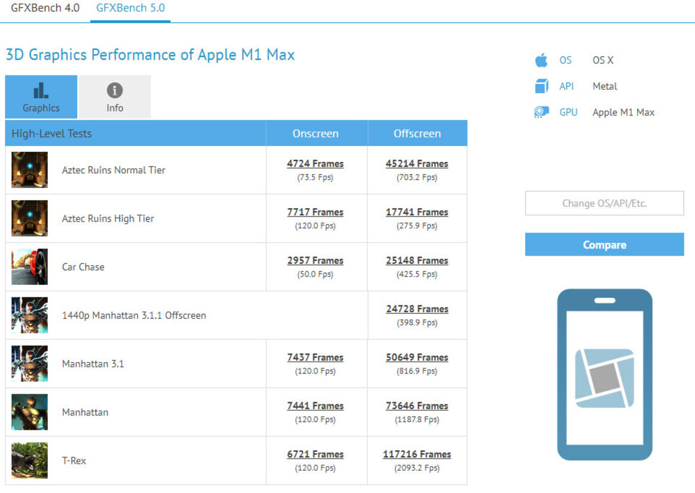Click the Aztec Ruins High Tier label

pos(108,218)
